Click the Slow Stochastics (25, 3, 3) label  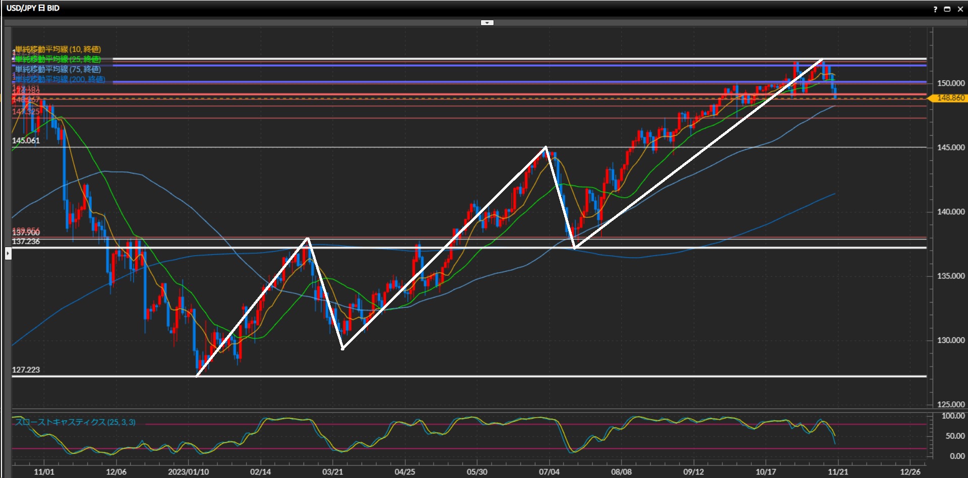(76, 422)
